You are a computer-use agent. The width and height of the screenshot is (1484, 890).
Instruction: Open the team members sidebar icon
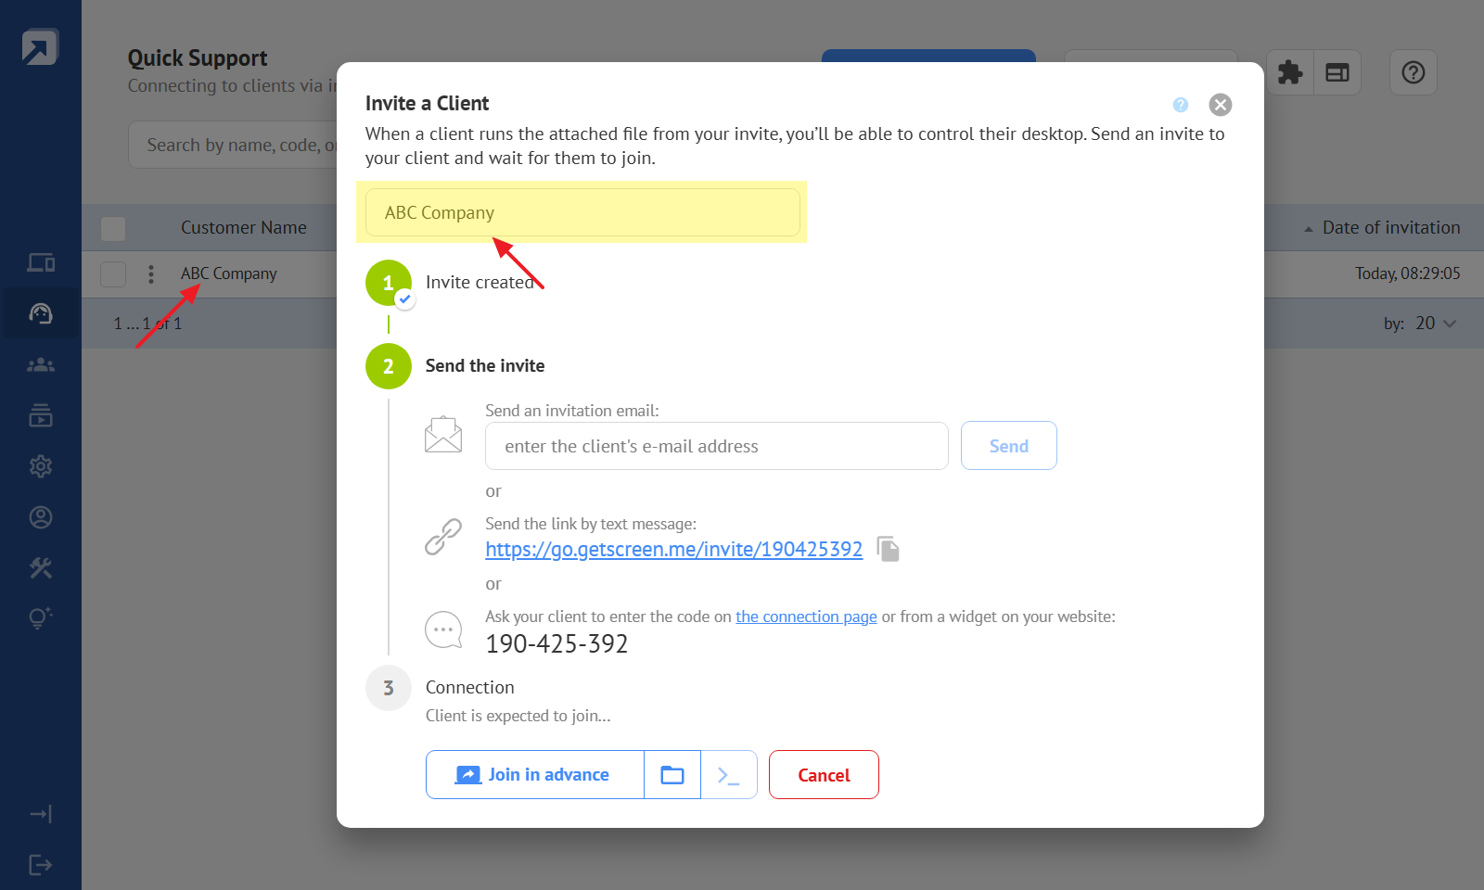pos(41,365)
